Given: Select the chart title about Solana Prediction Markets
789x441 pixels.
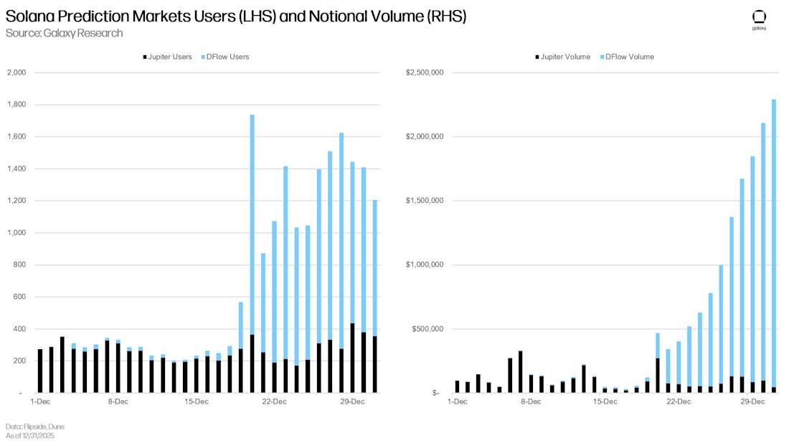Looking at the screenshot, I should click(236, 16).
